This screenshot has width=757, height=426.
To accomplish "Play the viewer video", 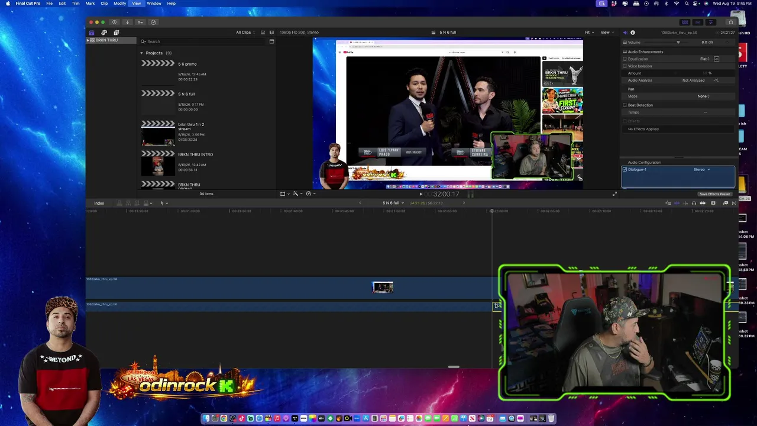I will pos(420,194).
